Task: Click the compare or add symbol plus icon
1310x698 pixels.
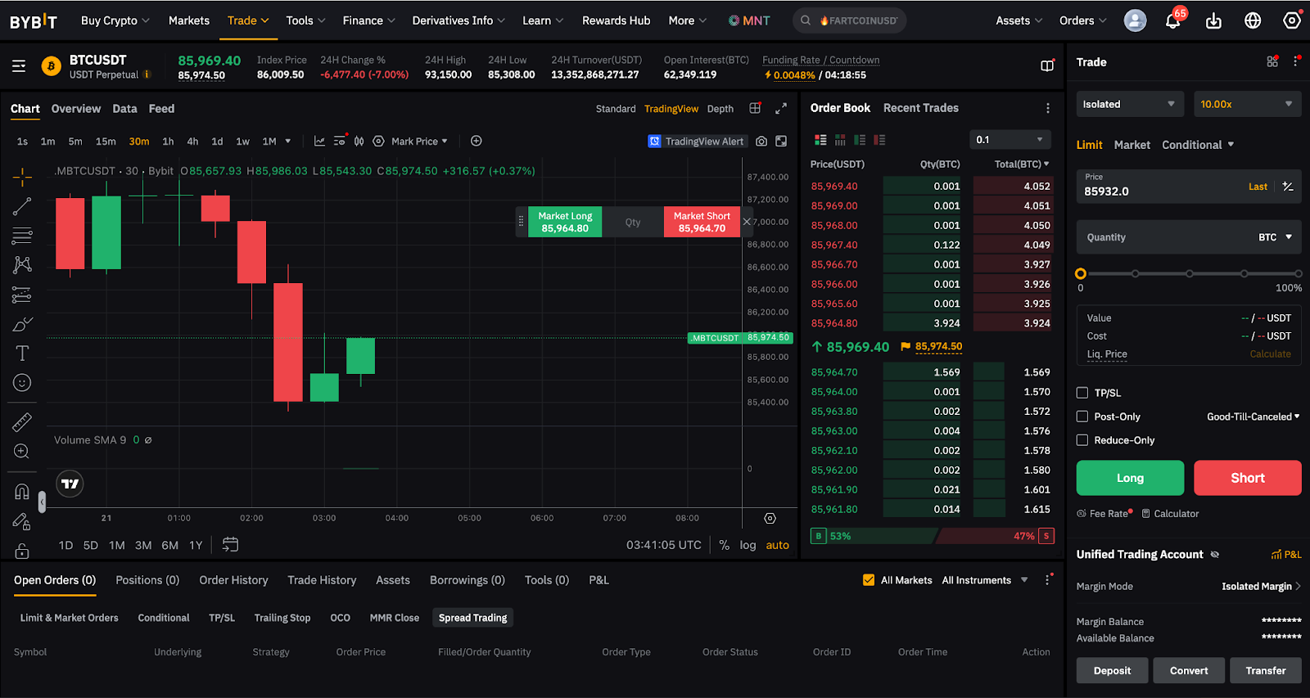Action: coord(477,141)
